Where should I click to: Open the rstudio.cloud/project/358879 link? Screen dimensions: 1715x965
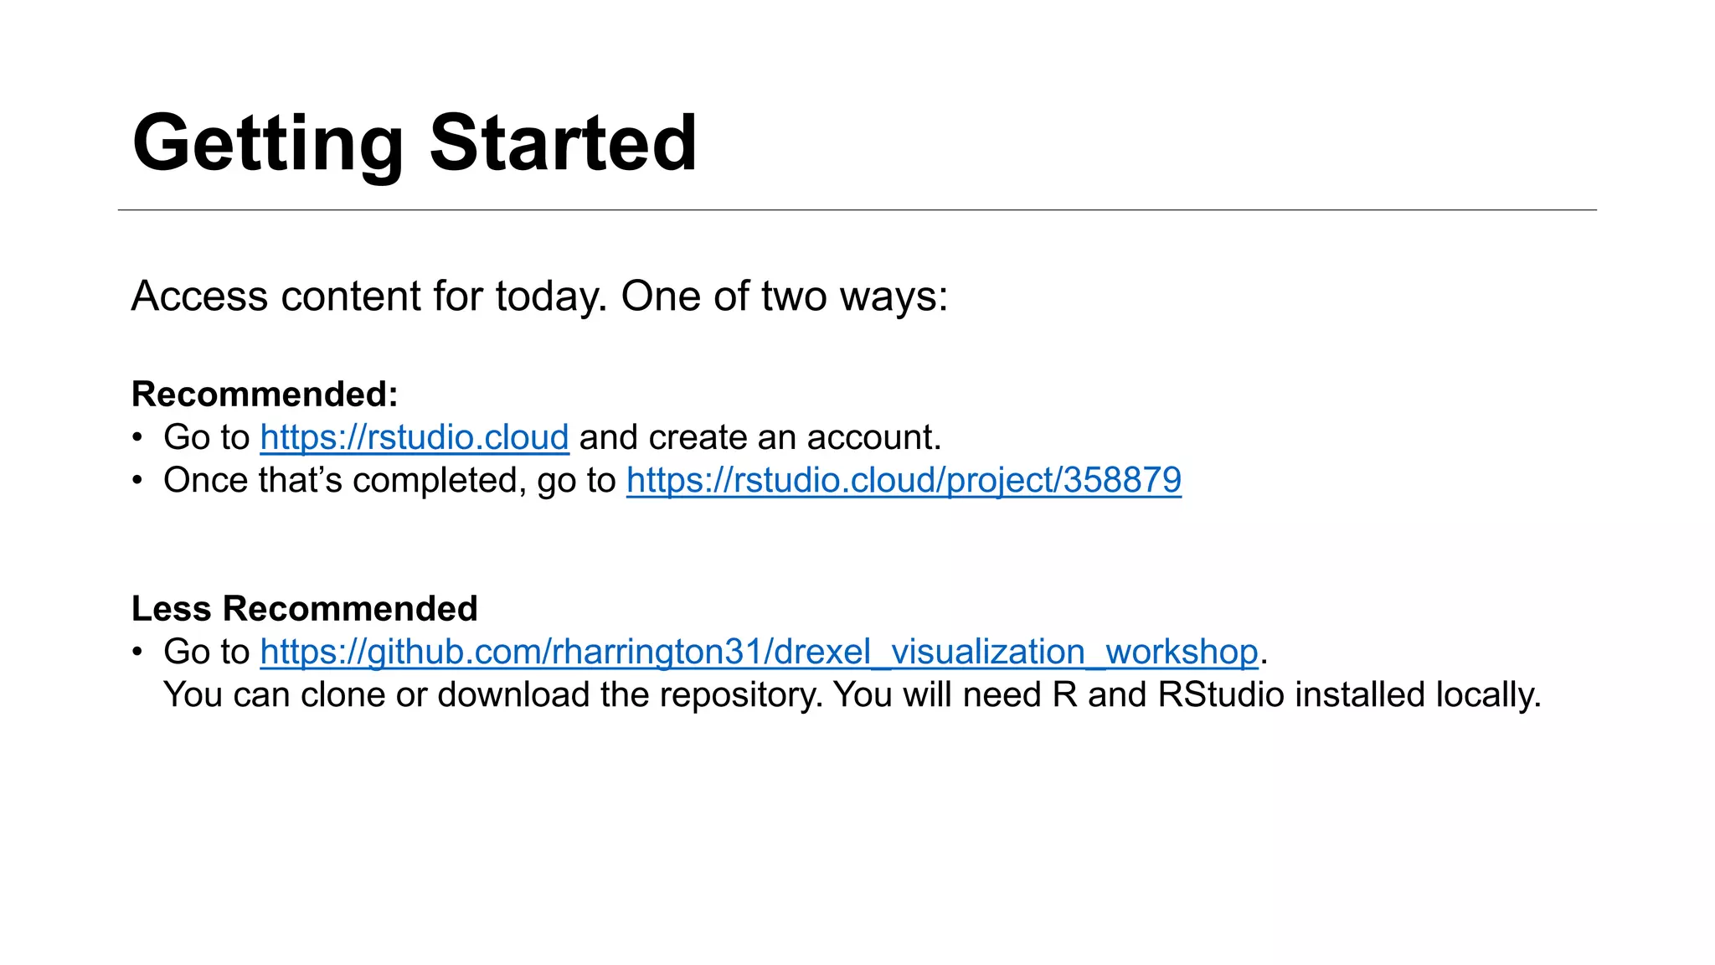coord(904,481)
